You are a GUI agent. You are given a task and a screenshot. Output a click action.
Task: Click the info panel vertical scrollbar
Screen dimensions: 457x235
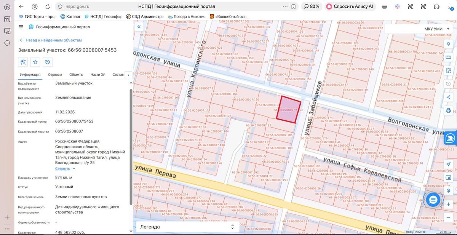coord(131,147)
